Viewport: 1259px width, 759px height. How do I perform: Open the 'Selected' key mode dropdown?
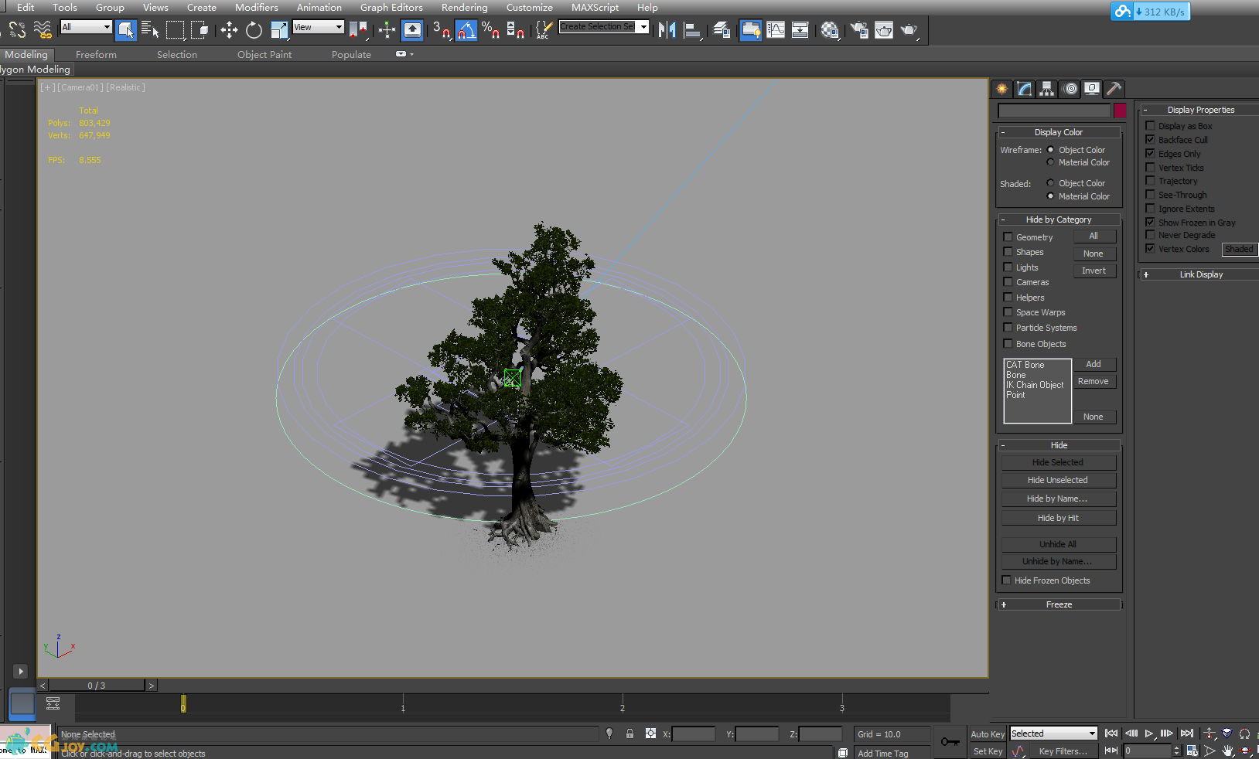1053,733
